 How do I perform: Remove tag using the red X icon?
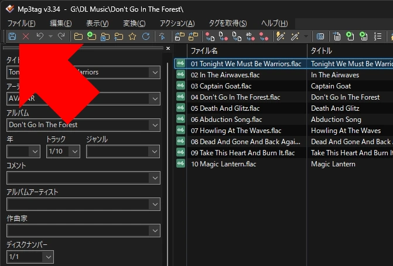click(x=26, y=36)
